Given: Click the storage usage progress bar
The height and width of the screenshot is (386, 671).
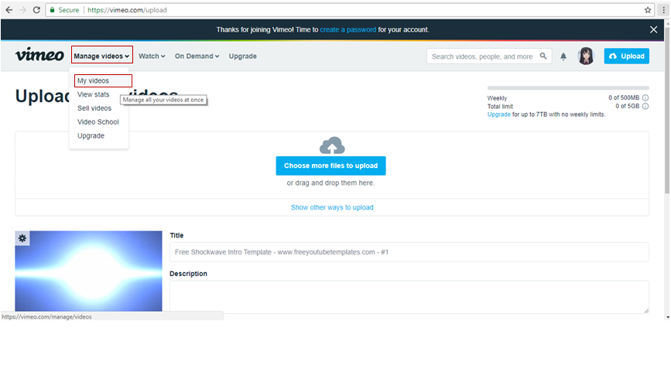Looking at the screenshot, I should pyautogui.click(x=568, y=87).
